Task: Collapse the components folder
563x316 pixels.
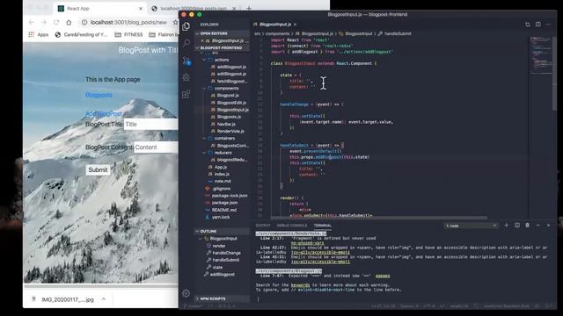Action: [x=226, y=88]
